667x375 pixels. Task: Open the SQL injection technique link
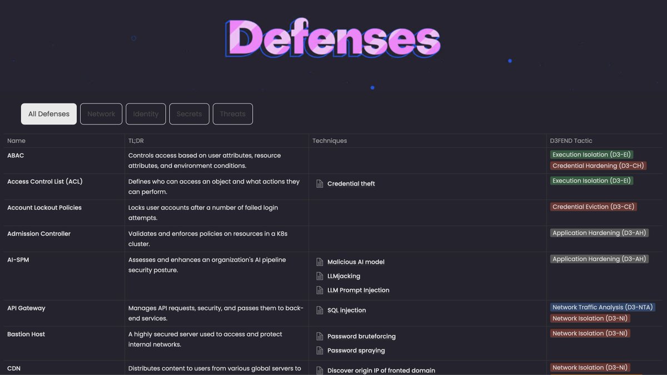pyautogui.click(x=347, y=310)
